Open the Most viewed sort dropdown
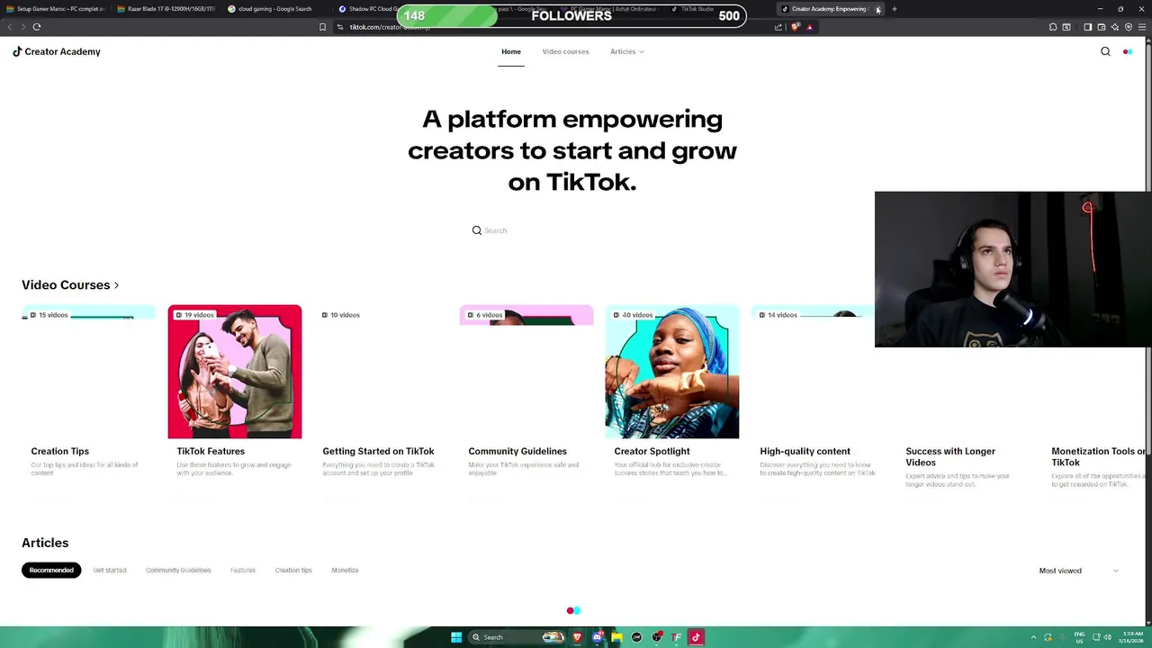 tap(1078, 571)
